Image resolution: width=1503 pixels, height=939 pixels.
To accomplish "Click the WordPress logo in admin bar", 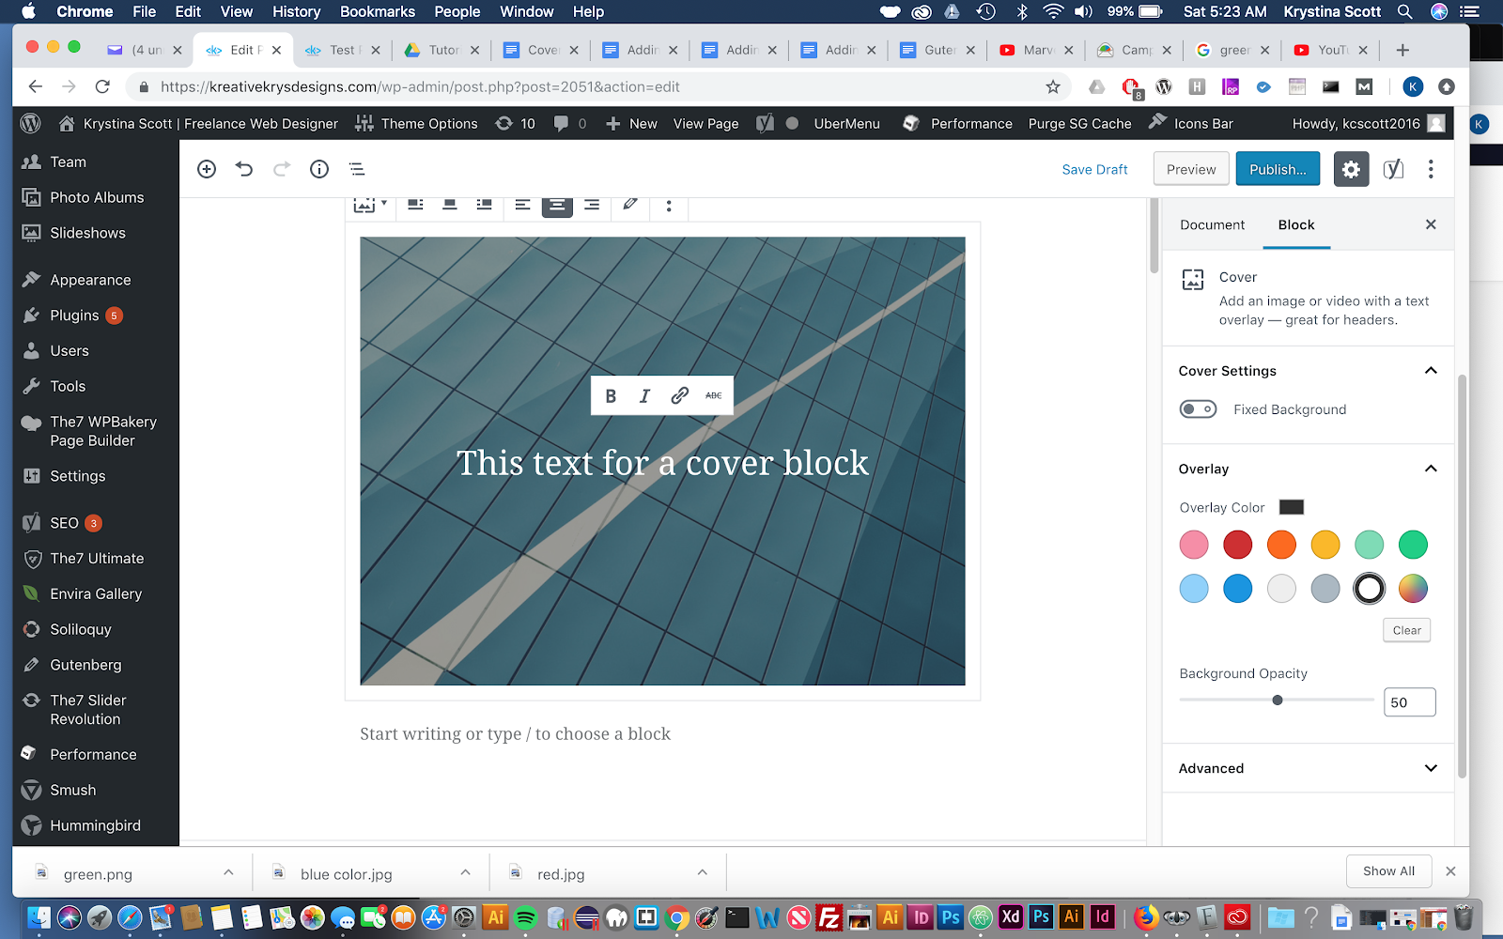I will [30, 123].
